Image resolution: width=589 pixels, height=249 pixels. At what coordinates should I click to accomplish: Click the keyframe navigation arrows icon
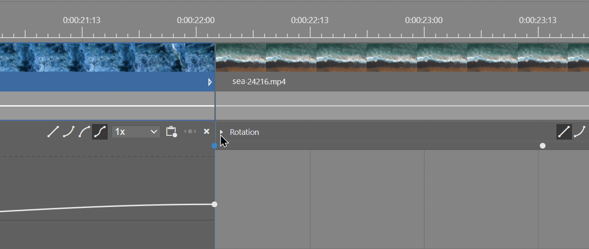coord(190,132)
